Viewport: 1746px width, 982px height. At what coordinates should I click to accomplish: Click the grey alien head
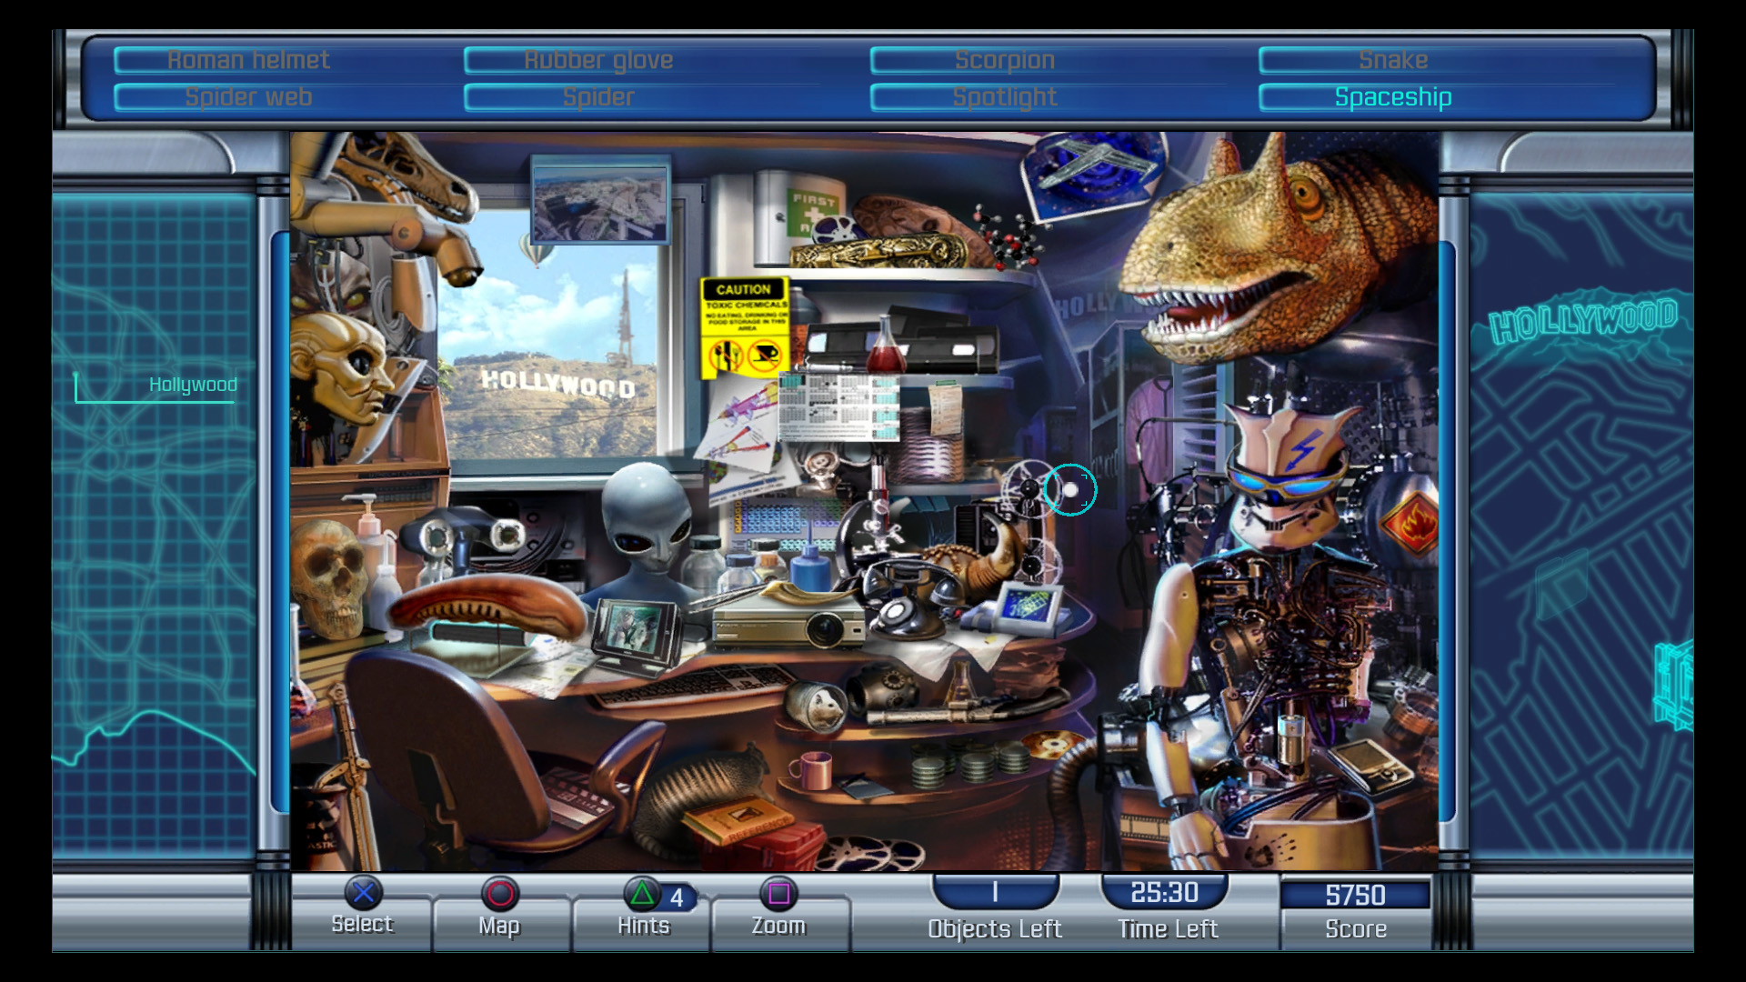[647, 514]
